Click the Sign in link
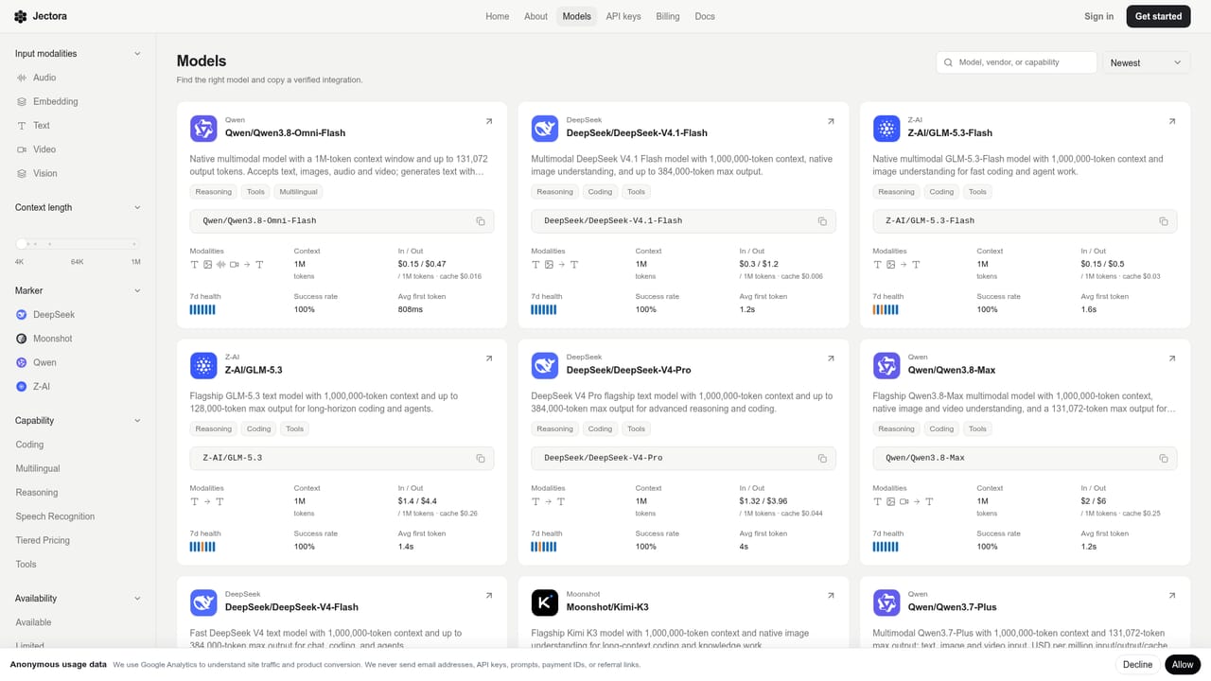This screenshot has height=681, width=1211. pos(1098,16)
